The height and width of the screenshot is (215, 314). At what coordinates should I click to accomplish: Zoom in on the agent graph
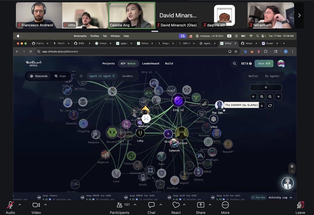click(x=262, y=96)
